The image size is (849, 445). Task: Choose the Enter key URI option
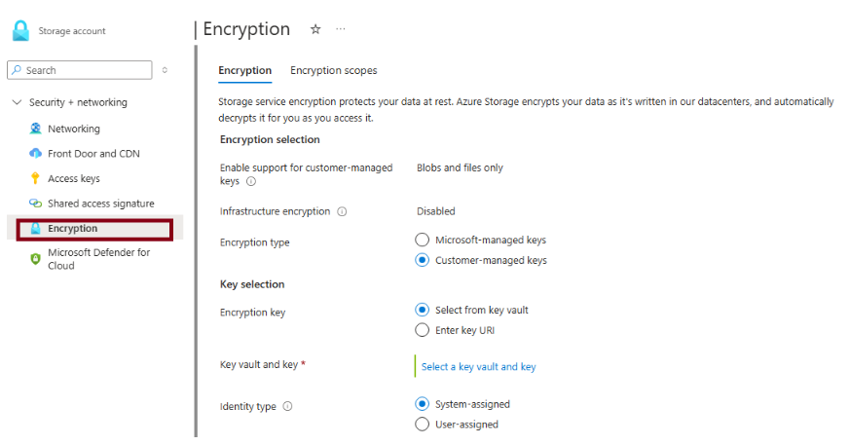(x=422, y=330)
